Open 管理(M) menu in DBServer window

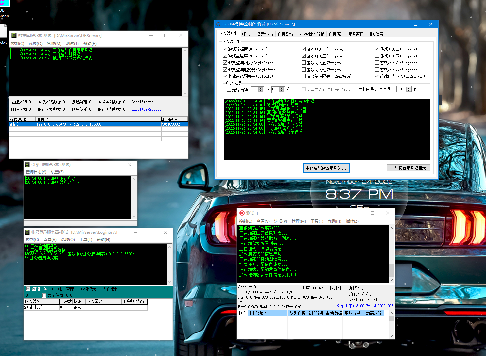click(x=54, y=44)
